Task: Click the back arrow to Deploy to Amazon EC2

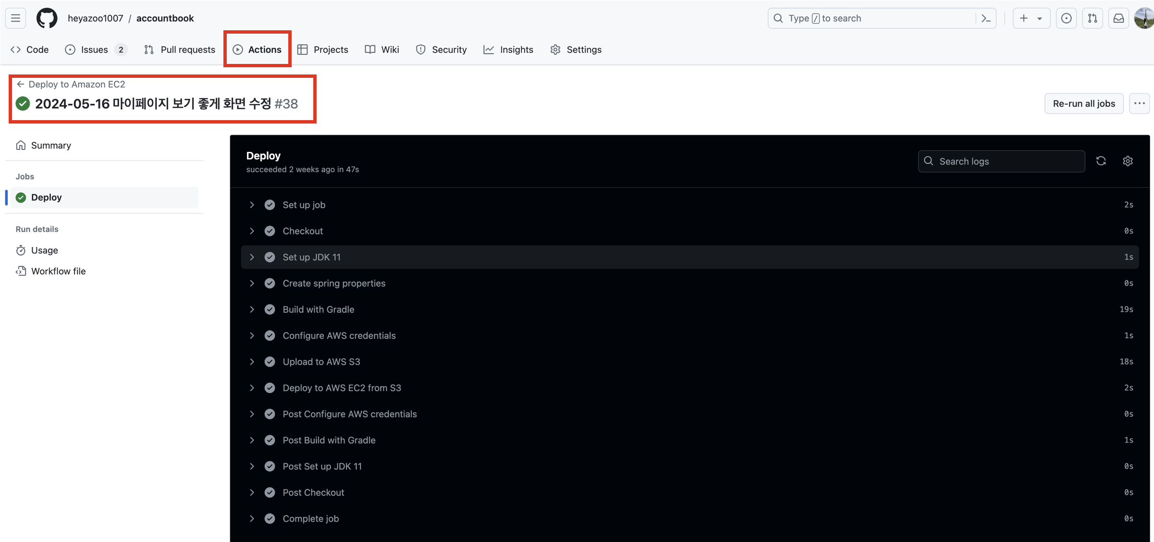Action: tap(20, 84)
